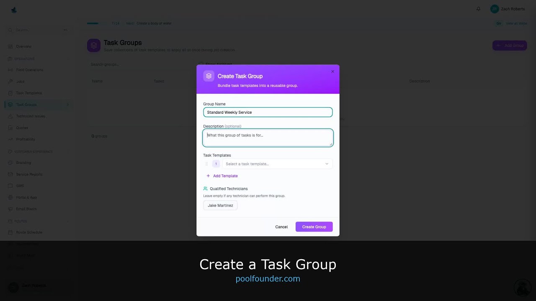Click the Zach Roberts name at top right
The height and width of the screenshot is (301, 536).
pyautogui.click(x=513, y=9)
